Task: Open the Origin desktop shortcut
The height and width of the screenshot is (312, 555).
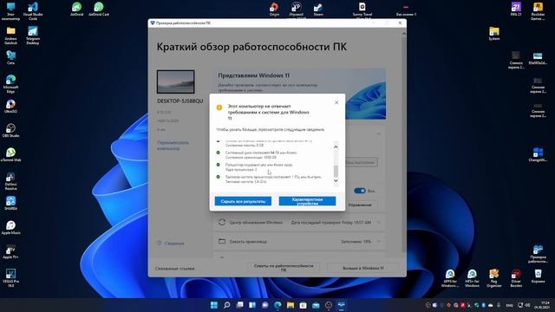Action: click(274, 10)
